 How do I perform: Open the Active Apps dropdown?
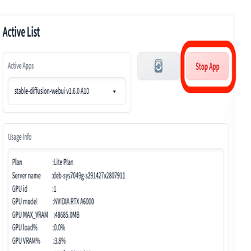(67, 91)
